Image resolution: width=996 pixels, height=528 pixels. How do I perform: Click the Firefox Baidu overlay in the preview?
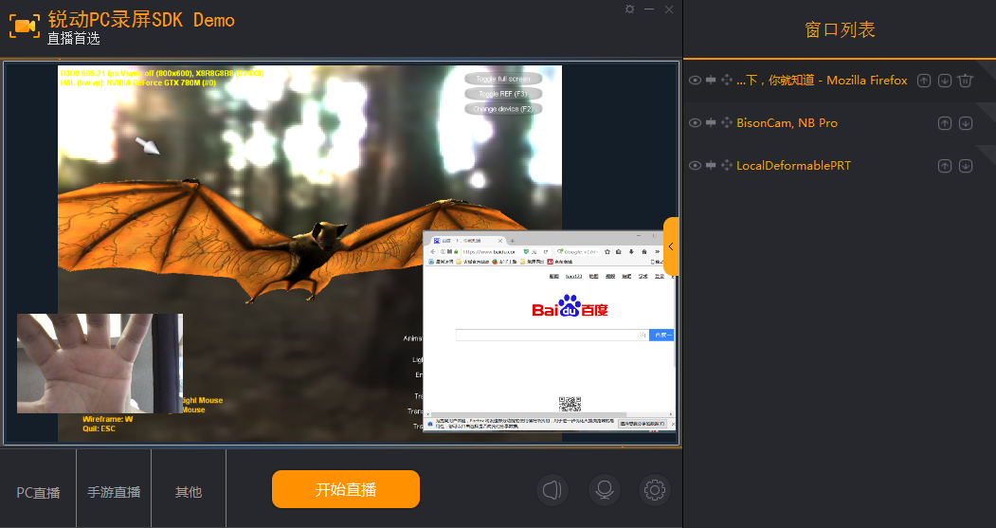point(550,332)
